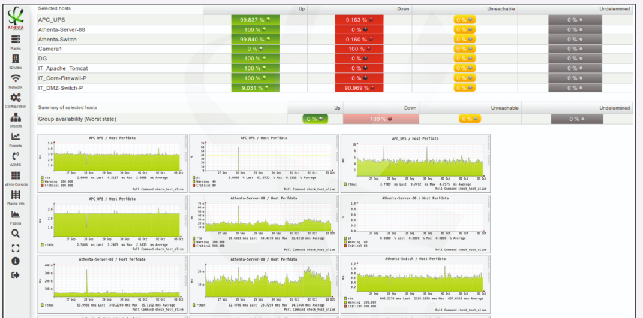Click the 99.840 % Up badge
Screen dimensions: 643x318
coord(256,40)
